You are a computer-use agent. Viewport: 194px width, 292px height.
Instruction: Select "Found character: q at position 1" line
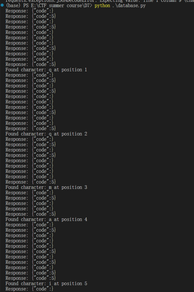46,70
